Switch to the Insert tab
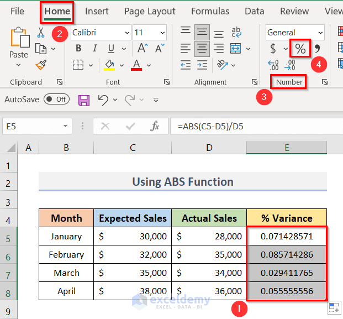 (x=97, y=11)
